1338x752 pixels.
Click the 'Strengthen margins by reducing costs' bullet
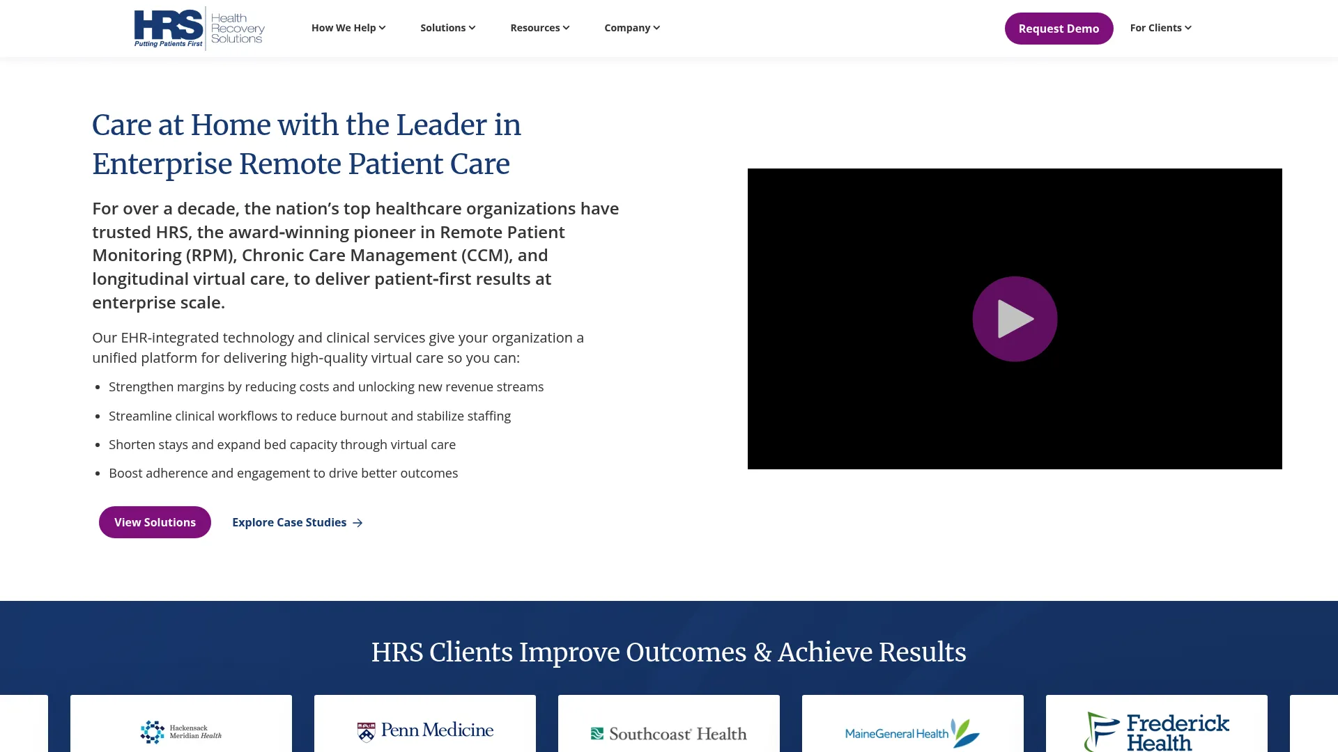326,386
